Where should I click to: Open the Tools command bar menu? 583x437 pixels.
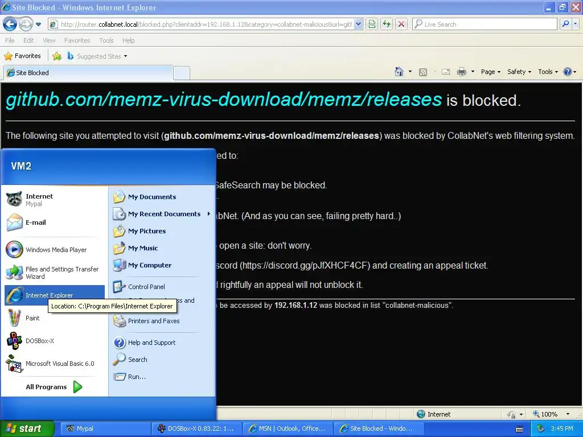coord(548,72)
